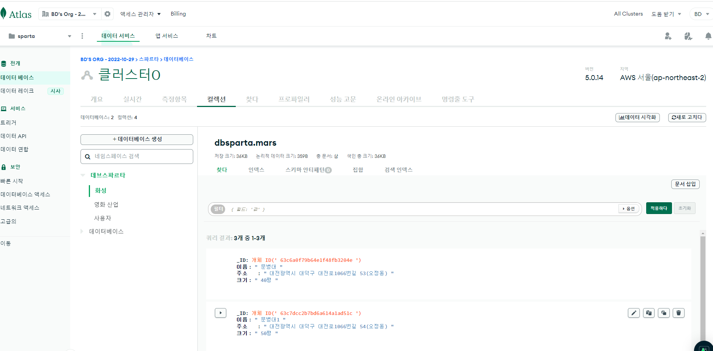Click the 데이터베이스 생성 button
Screen dimensions: 713x351
(137, 139)
